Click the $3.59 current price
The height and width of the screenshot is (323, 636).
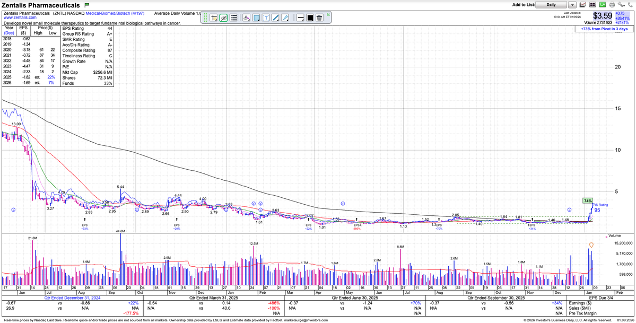point(603,16)
